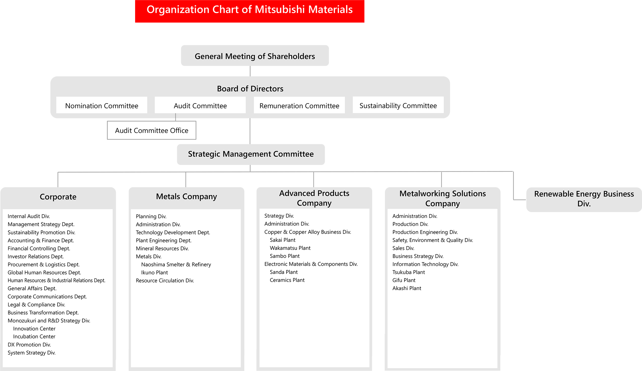
Task: Click Sanda Plant
Action: coord(284,272)
